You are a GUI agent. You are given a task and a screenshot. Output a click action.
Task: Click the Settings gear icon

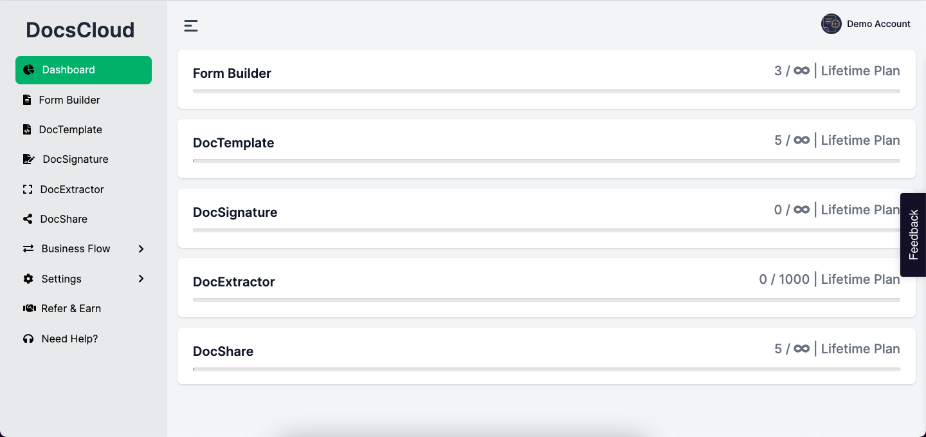[x=28, y=279]
